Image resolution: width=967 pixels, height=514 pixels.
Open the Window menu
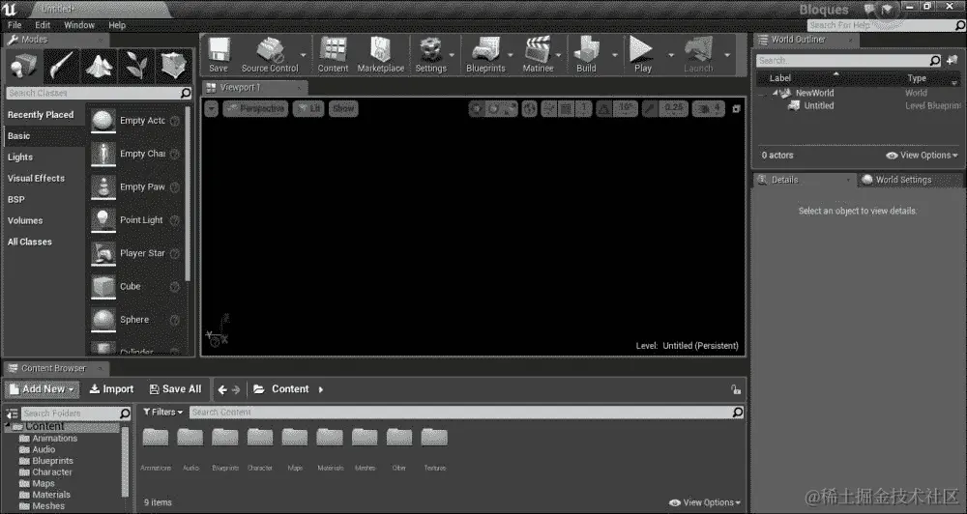coord(79,25)
